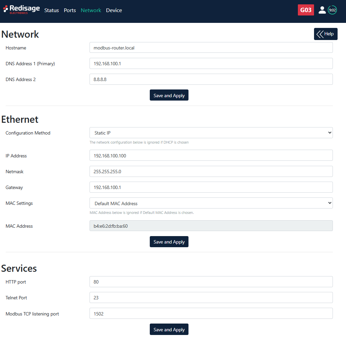Screen dimensions: 346x337
Task: Edit the IP Address field
Action: point(211,155)
